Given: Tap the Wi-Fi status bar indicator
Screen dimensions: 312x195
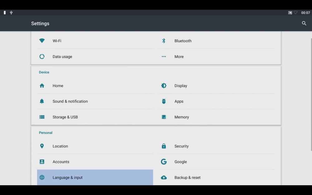Looking at the screenshot, I should coord(295,12).
